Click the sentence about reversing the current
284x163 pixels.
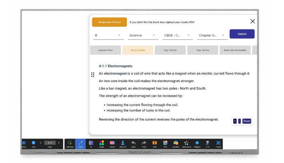tap(159, 119)
